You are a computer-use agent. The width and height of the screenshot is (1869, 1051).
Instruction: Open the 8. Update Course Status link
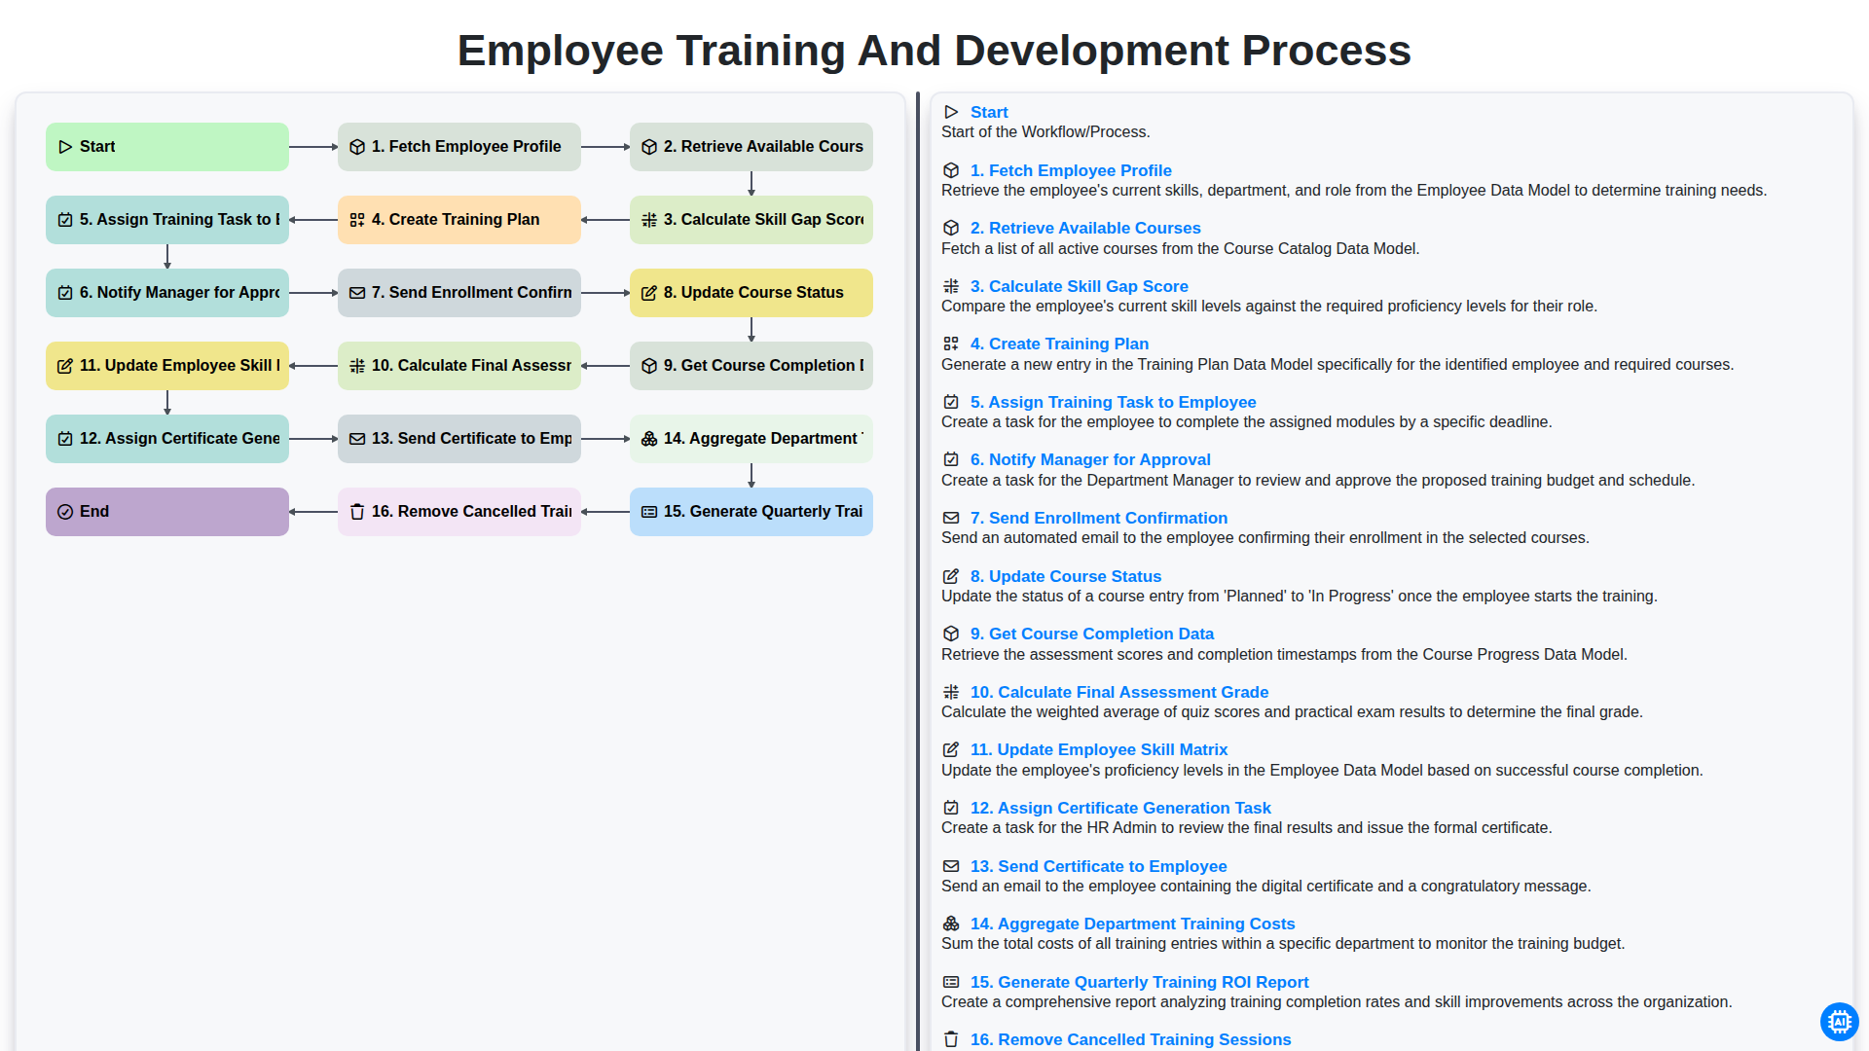point(1066,576)
